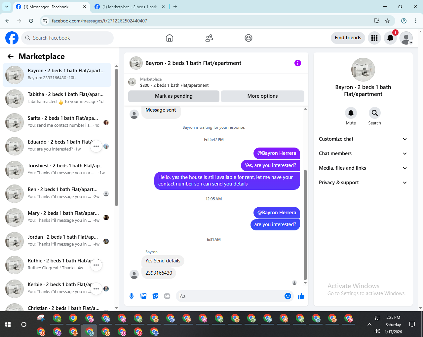Click the first @Bayron Herrera mention bubble
Screen dimensions: 423x337
[x=277, y=153]
